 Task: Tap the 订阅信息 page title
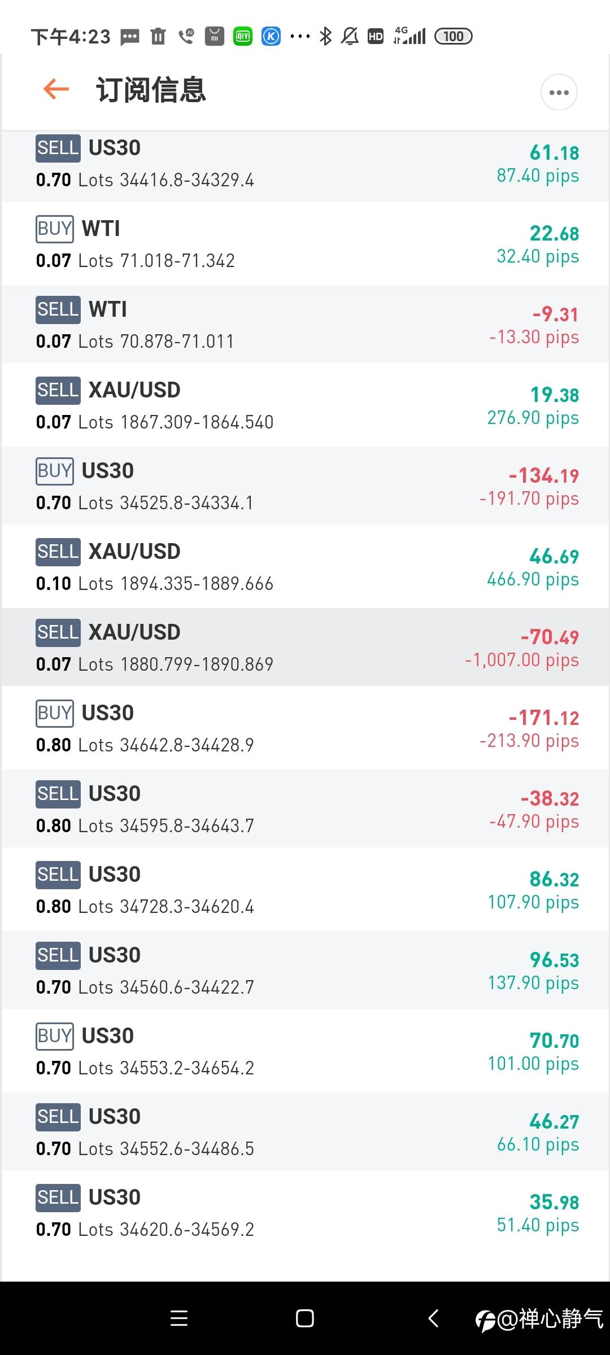(x=151, y=90)
